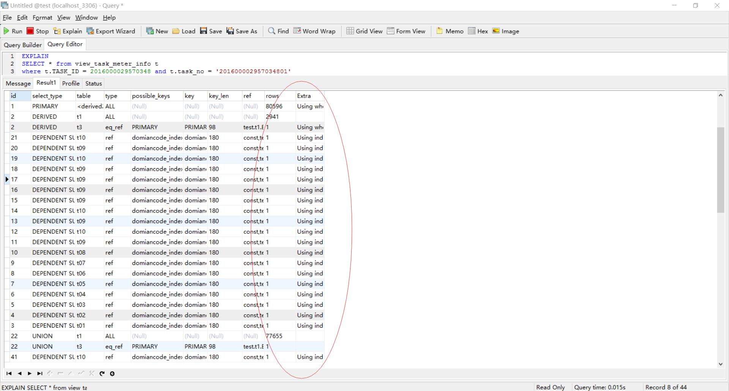Create a New query

[x=157, y=31]
